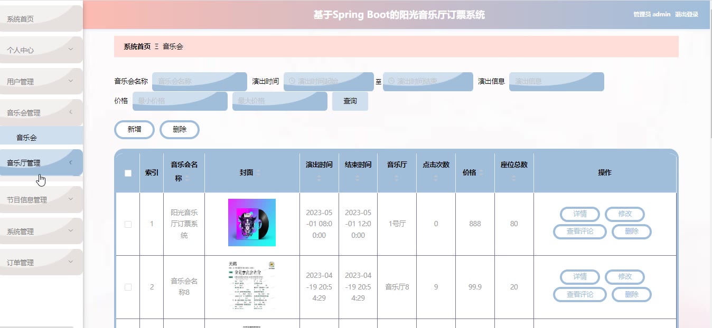Click the price cell 888
Viewport: 712px width, 328px height.
[x=475, y=224]
